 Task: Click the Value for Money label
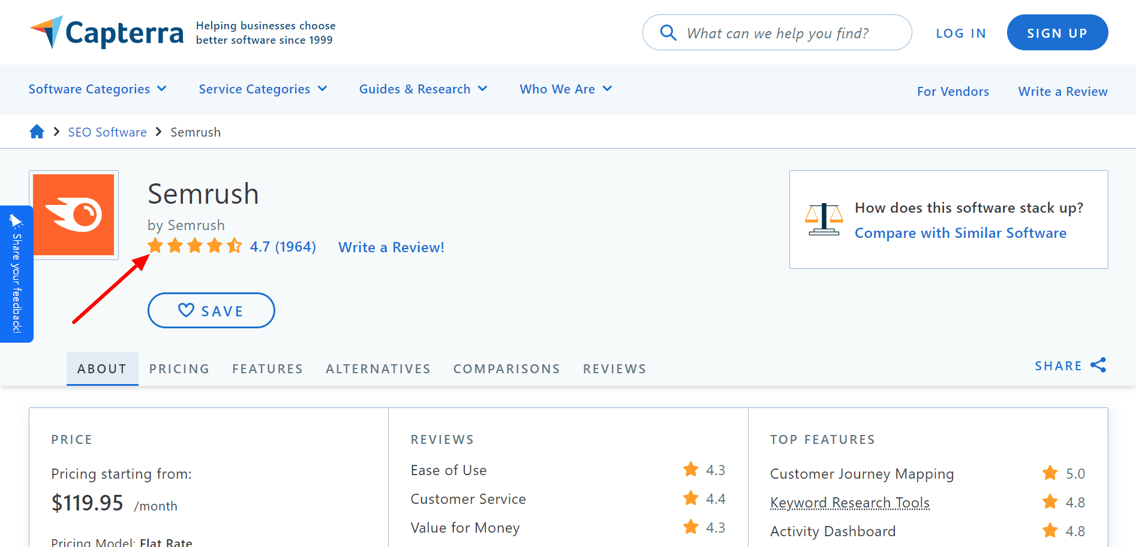[x=465, y=528]
